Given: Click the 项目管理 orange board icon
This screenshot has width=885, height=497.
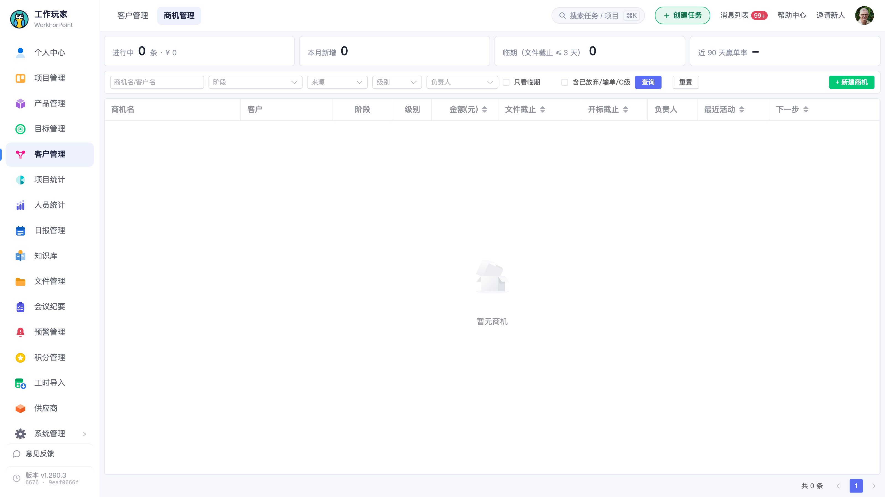Looking at the screenshot, I should (x=20, y=78).
